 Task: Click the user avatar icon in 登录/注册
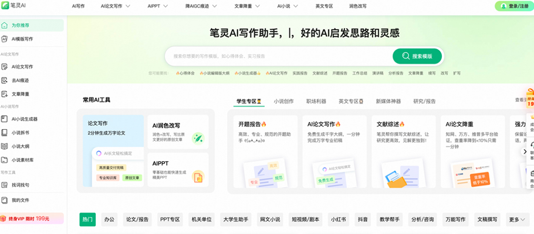[x=503, y=6]
